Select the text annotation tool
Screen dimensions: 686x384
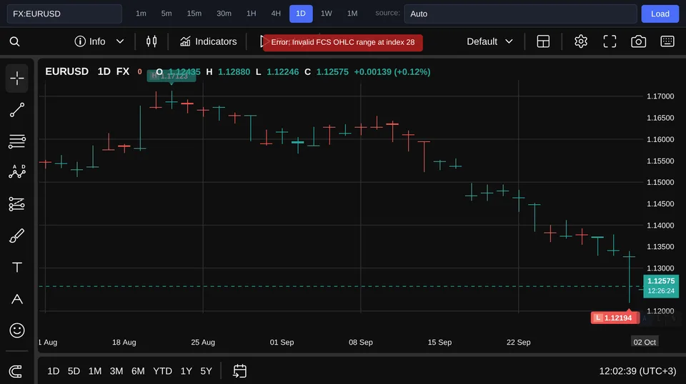[17, 267]
